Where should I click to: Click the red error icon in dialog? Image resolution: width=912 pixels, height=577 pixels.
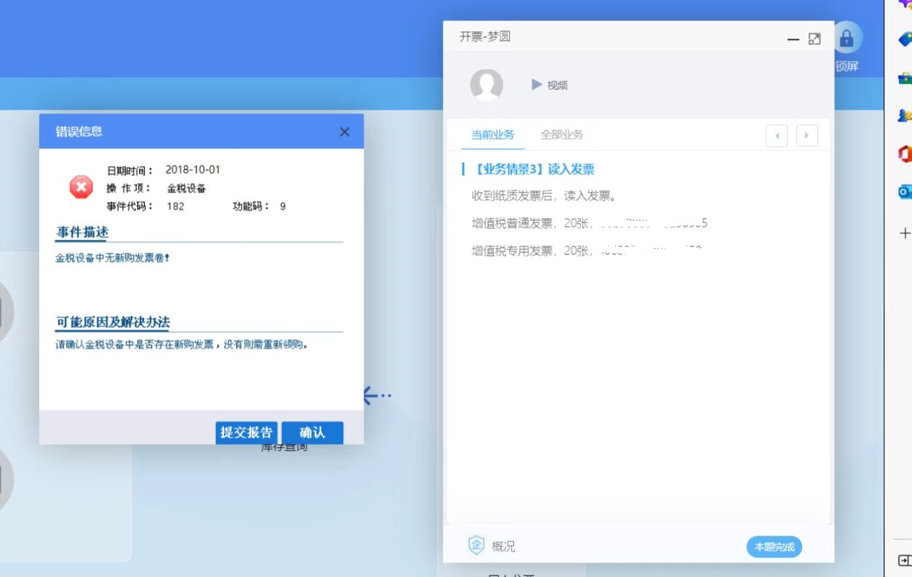(81, 187)
